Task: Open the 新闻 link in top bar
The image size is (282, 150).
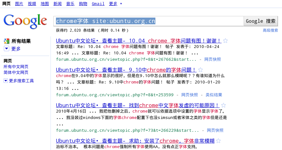Action: click(x=57, y=4)
